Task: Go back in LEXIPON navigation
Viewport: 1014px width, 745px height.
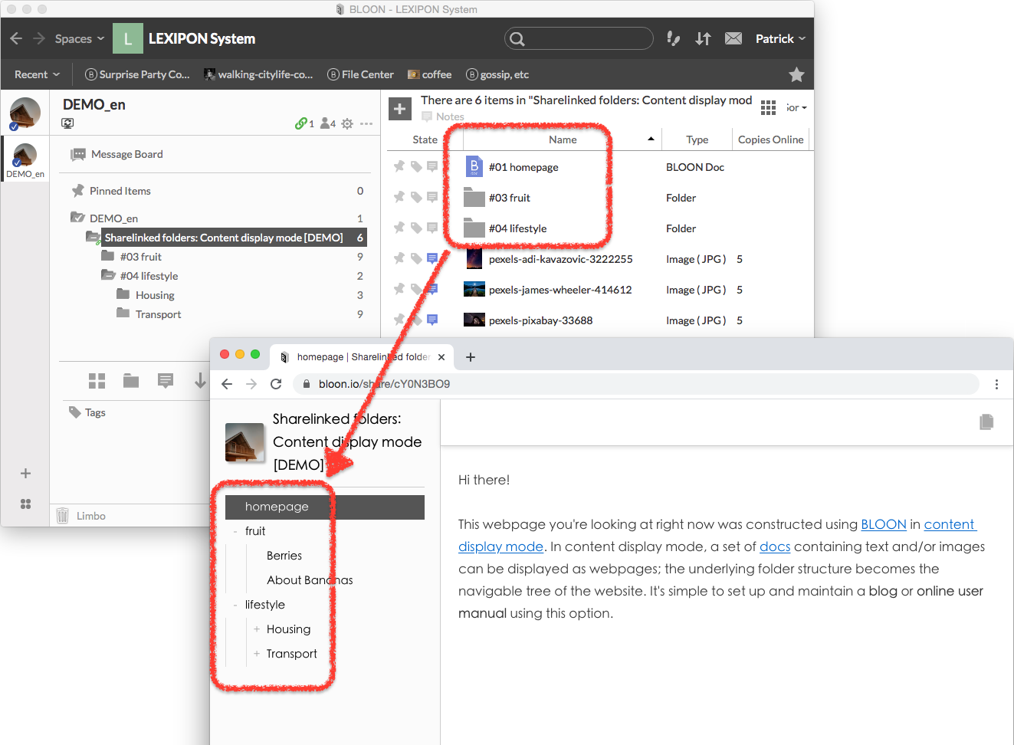Action: (x=16, y=38)
